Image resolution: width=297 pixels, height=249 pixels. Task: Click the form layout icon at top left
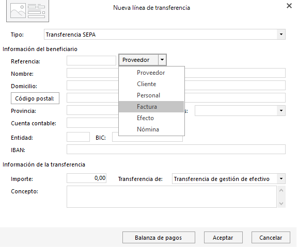(x=28, y=11)
